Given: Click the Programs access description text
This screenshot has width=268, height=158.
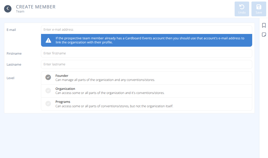Looking at the screenshot, I should 114,106.
